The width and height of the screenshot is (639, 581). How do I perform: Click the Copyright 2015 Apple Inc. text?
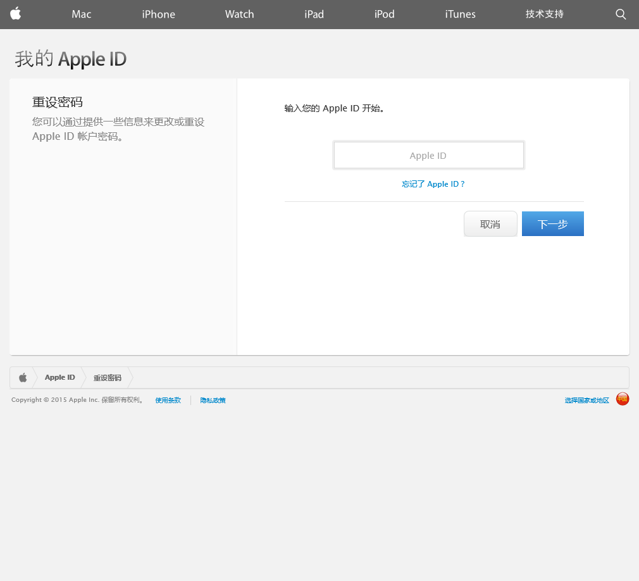coord(78,400)
